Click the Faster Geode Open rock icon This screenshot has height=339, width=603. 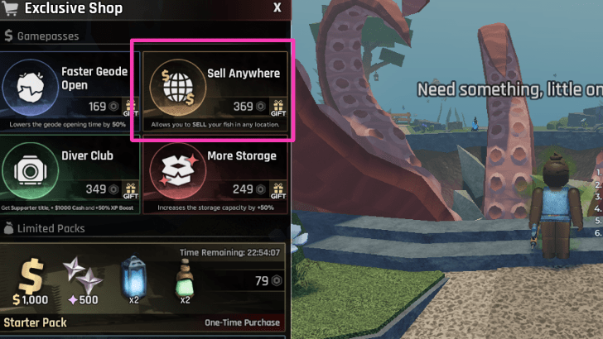point(30,87)
